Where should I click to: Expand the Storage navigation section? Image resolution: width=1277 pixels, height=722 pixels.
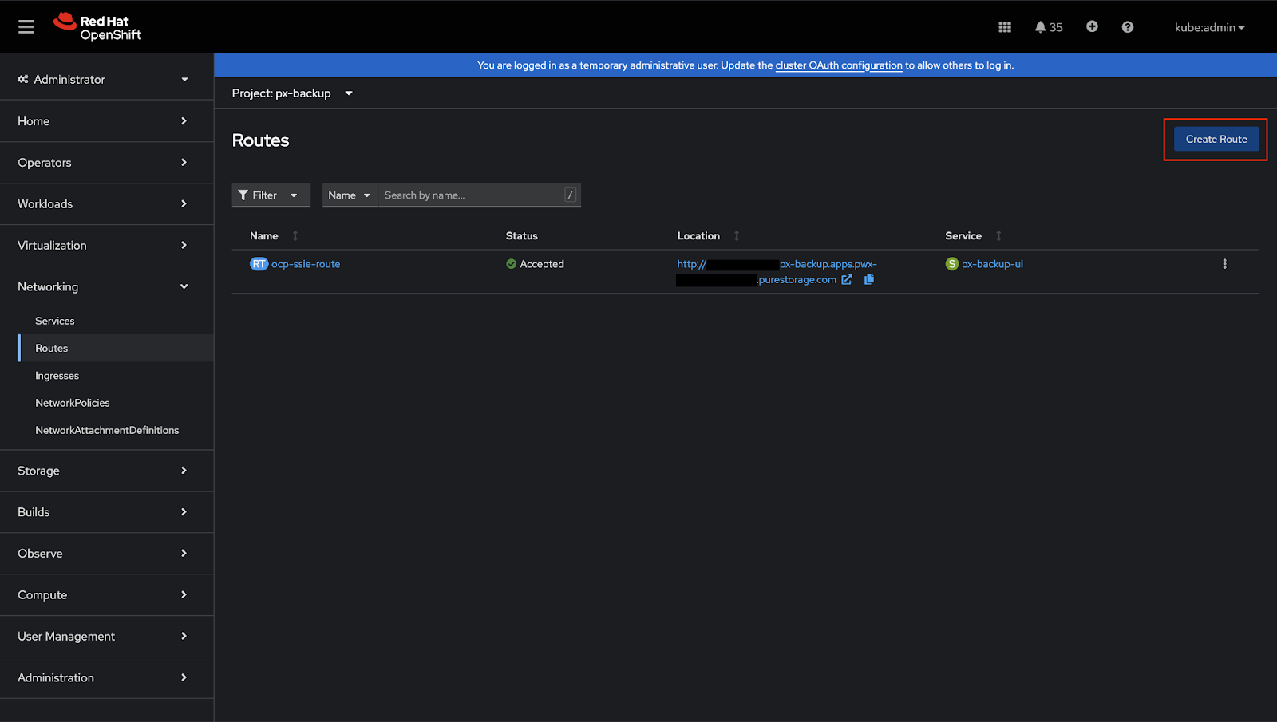pyautogui.click(x=102, y=471)
